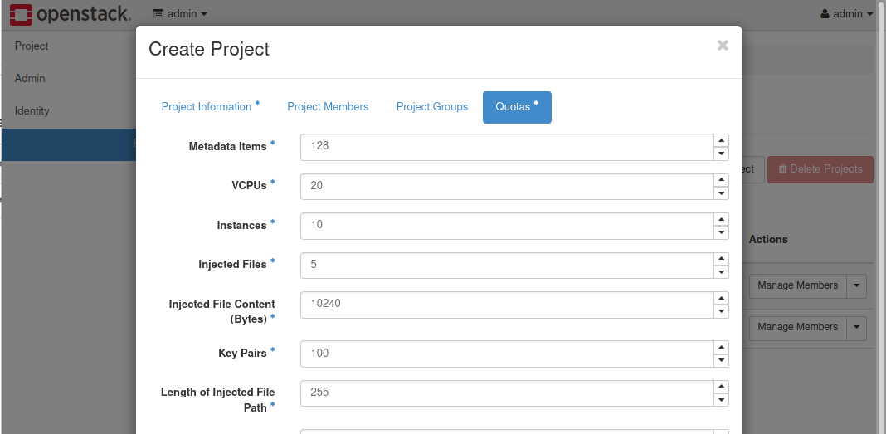
Task: Decrease the Key Pairs quota
Action: tap(721, 360)
